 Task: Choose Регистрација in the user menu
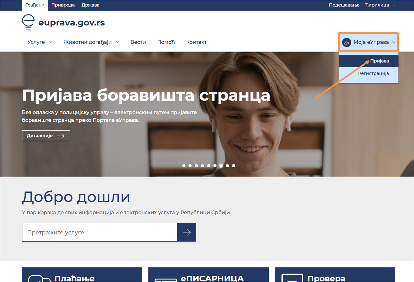click(x=373, y=74)
